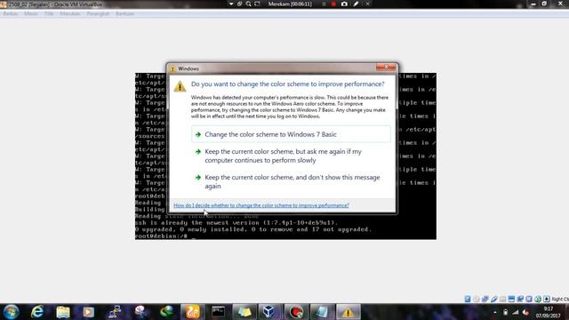Image resolution: width=569 pixels, height=320 pixels.
Task: Choose keep scheme but ask me again option
Action: click(291, 156)
